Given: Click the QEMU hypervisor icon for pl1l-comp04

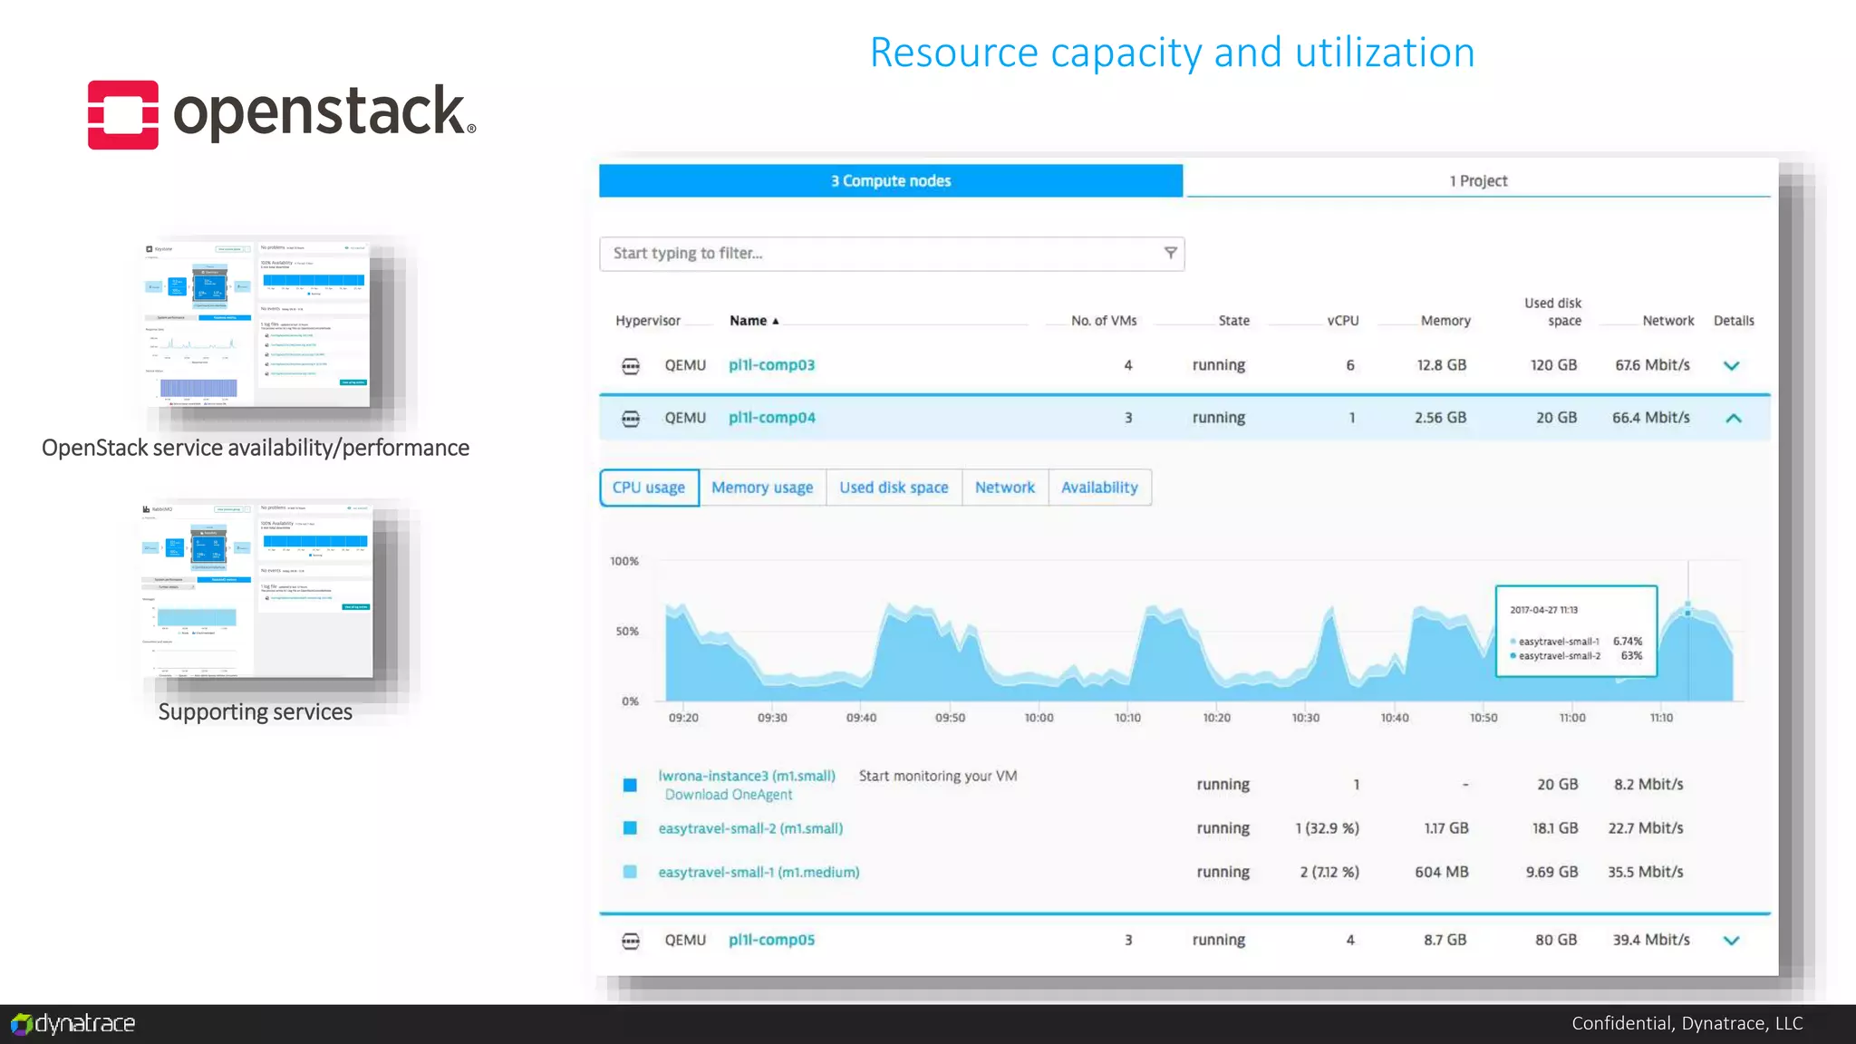Looking at the screenshot, I should (631, 419).
